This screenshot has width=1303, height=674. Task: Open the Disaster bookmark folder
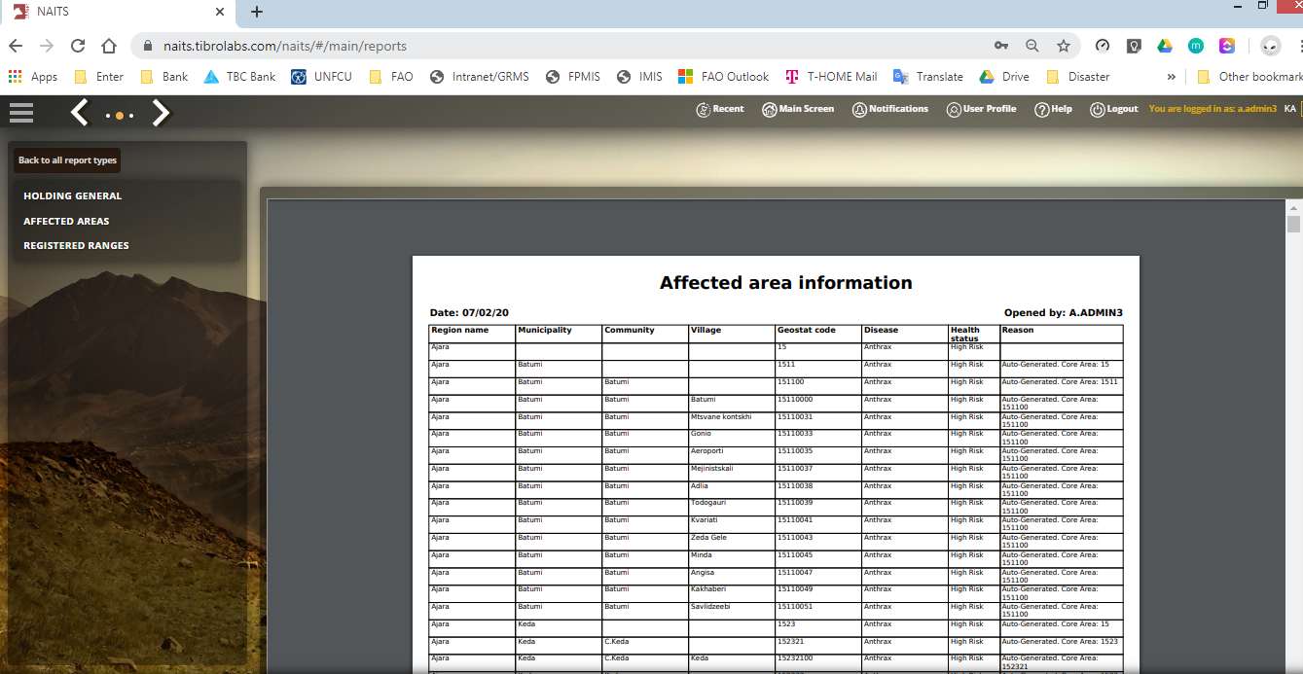1078,77
